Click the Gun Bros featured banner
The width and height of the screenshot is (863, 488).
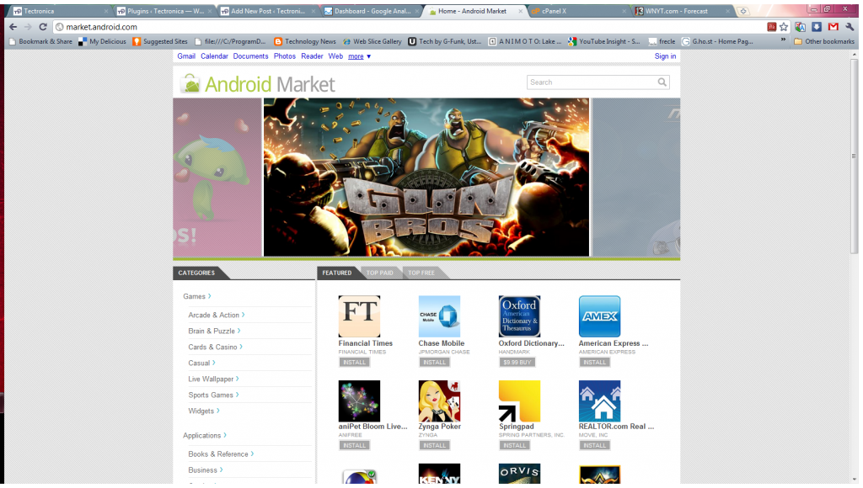click(x=426, y=178)
